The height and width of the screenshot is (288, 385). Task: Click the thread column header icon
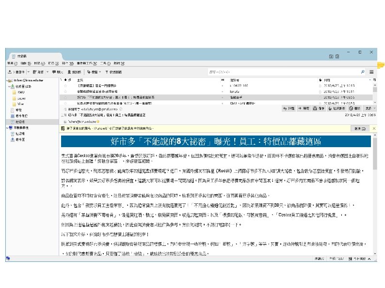click(x=61, y=80)
